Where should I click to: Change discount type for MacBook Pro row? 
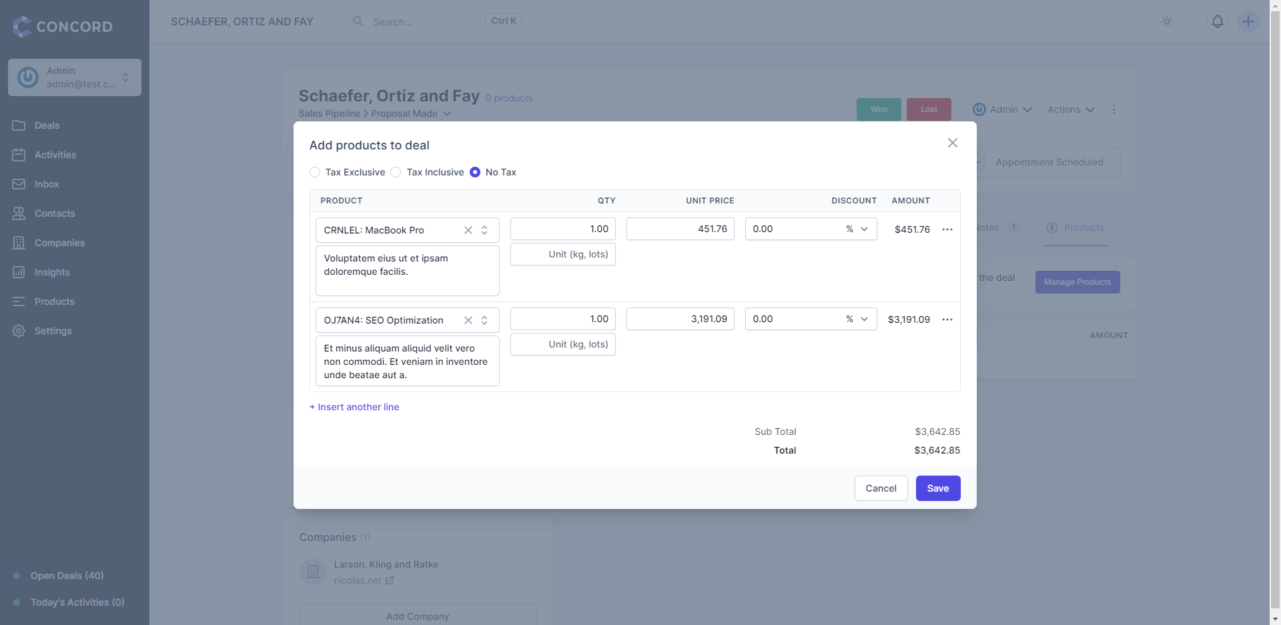point(857,229)
